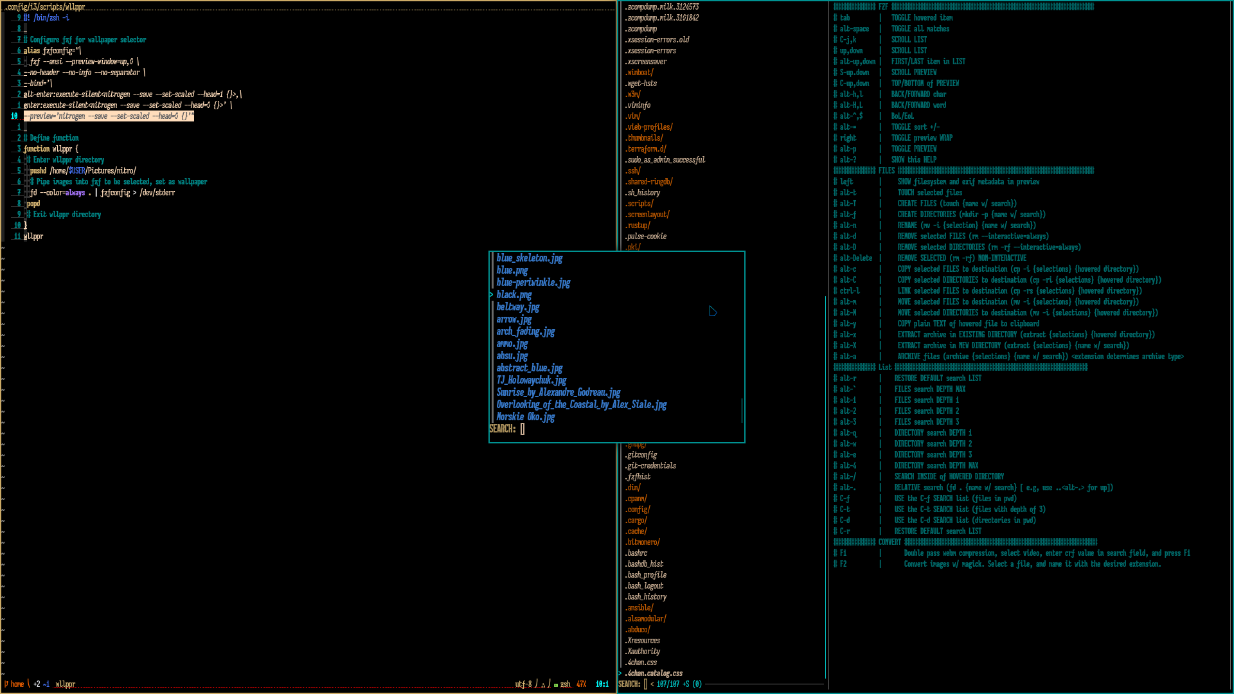Click the pointer arrow beside .4chan.catalog.css
The width and height of the screenshot is (1234, 694).
[x=620, y=673]
